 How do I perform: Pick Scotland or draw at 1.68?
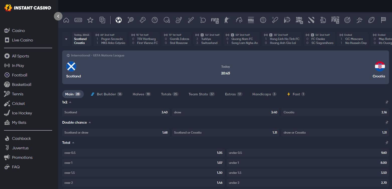(116, 133)
